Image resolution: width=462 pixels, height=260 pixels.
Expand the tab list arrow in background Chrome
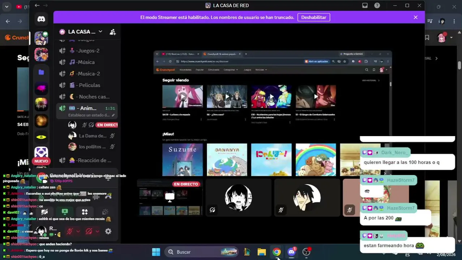click(7, 6)
